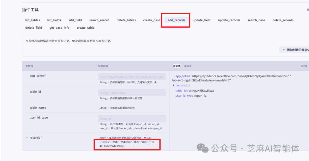The image size is (309, 161).
Task: Select the table_name parameter label
Action: [38, 108]
